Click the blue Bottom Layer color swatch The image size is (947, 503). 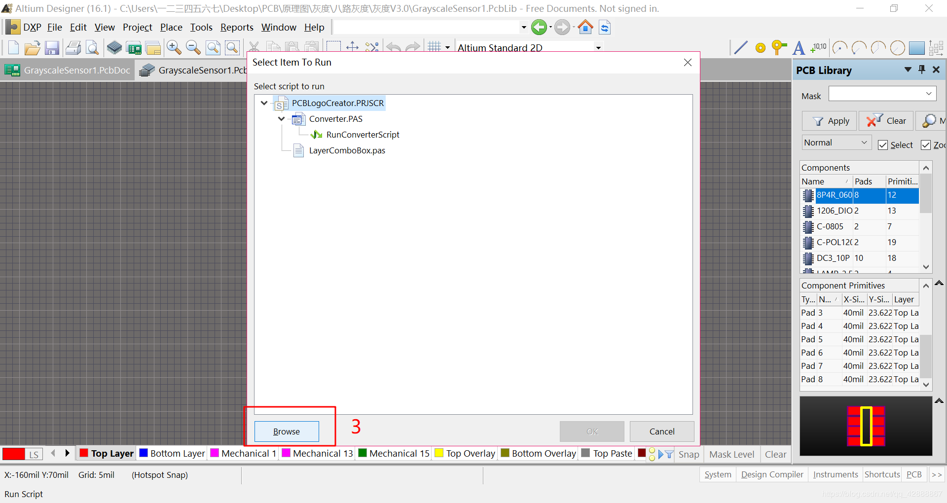coord(144,453)
